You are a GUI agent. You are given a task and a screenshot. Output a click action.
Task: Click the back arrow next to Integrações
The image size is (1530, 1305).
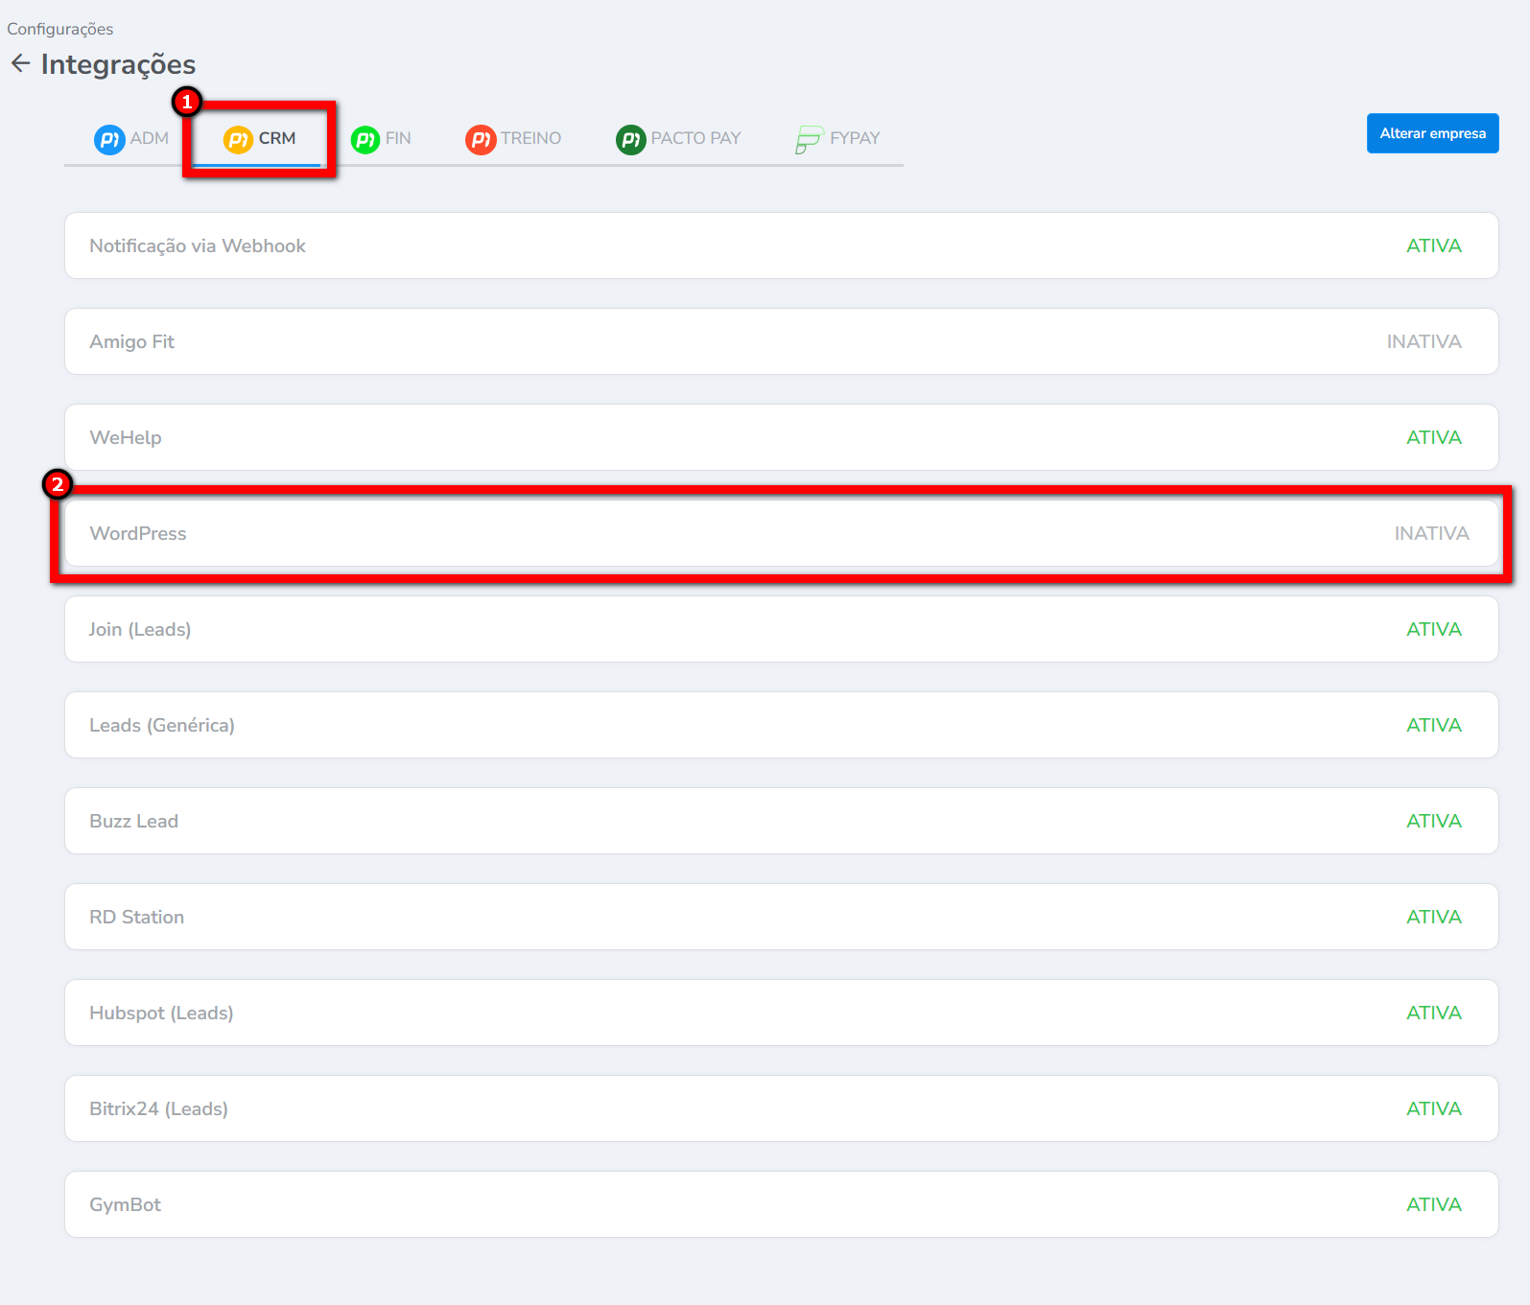coord(20,63)
